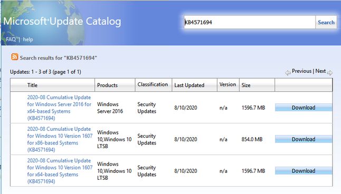The image size is (341, 194).
Task: Sort by the Classification column header
Action: 153,84
